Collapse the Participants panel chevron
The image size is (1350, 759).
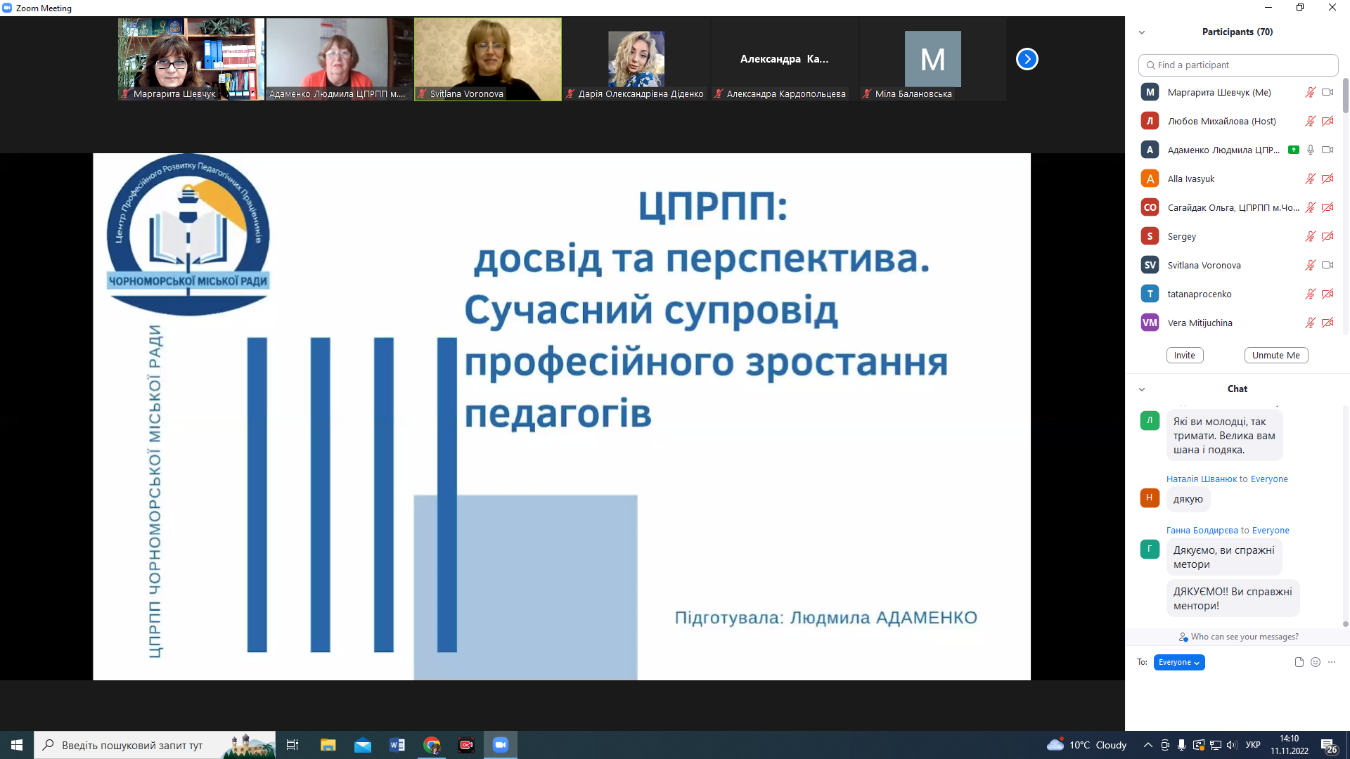(x=1142, y=32)
